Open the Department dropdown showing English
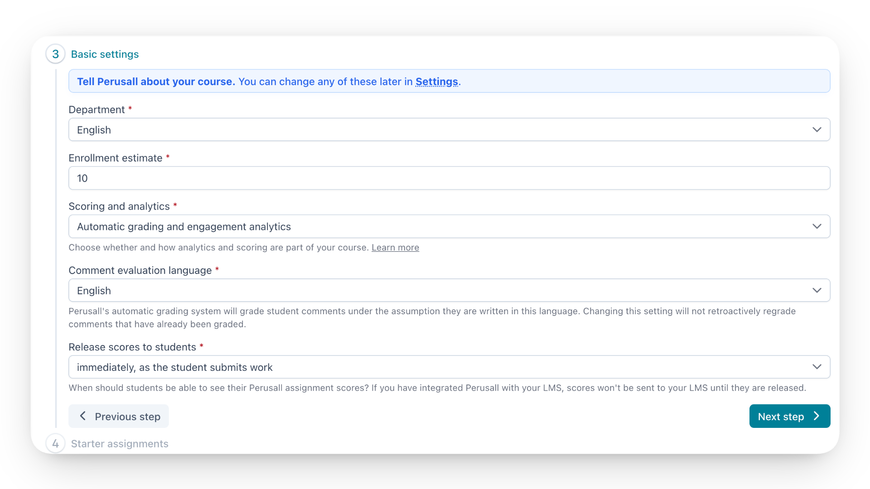This screenshot has height=489, width=870. 449,129
